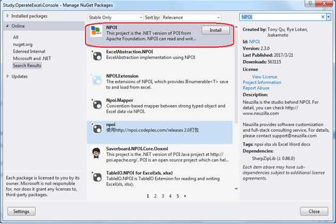This screenshot has width=336, height=224.
Task: Close the Manage NuGet Packages dialog
Action: pos(314,211)
